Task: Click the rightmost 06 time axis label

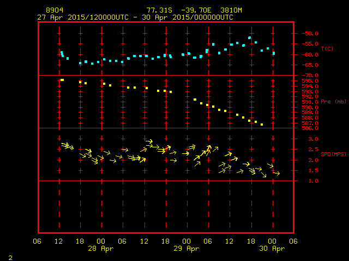Action: [x=293, y=241]
